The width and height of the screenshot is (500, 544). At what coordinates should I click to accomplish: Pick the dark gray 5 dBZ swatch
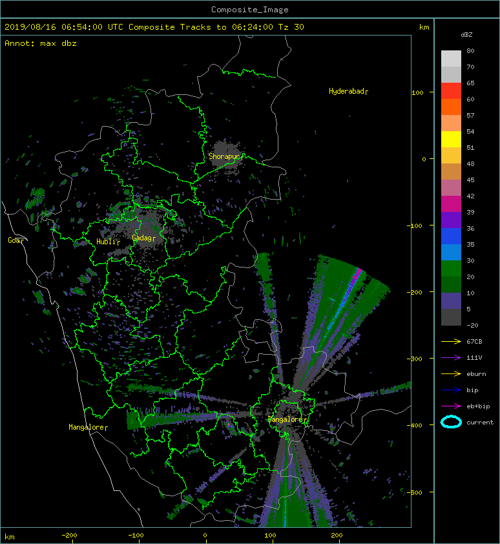pos(451,317)
